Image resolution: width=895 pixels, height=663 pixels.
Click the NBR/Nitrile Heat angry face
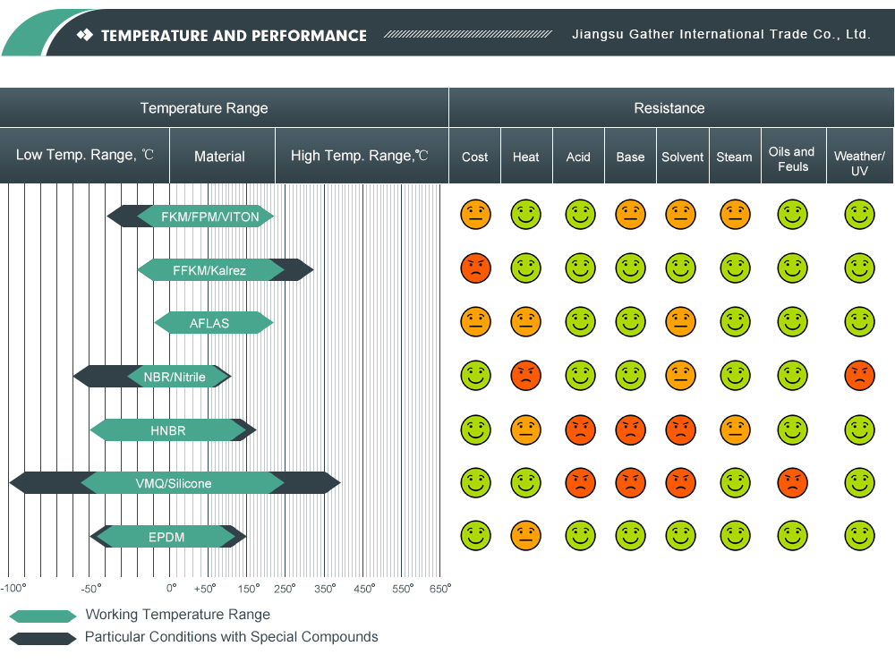pos(526,375)
